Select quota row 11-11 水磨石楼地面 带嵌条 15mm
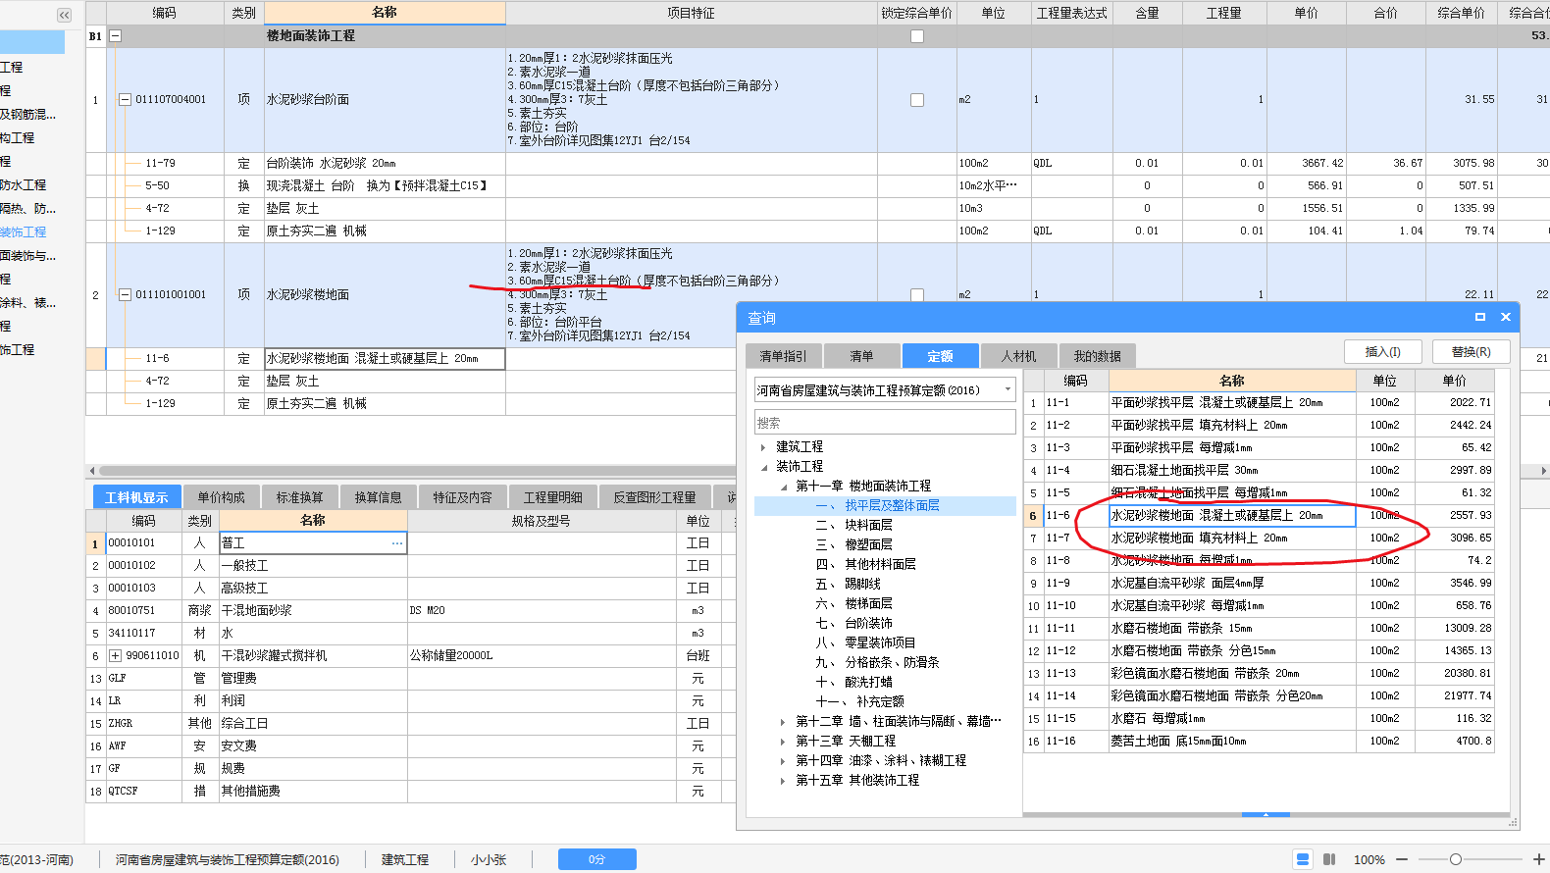Viewport: 1550px width, 873px height. [1259, 628]
